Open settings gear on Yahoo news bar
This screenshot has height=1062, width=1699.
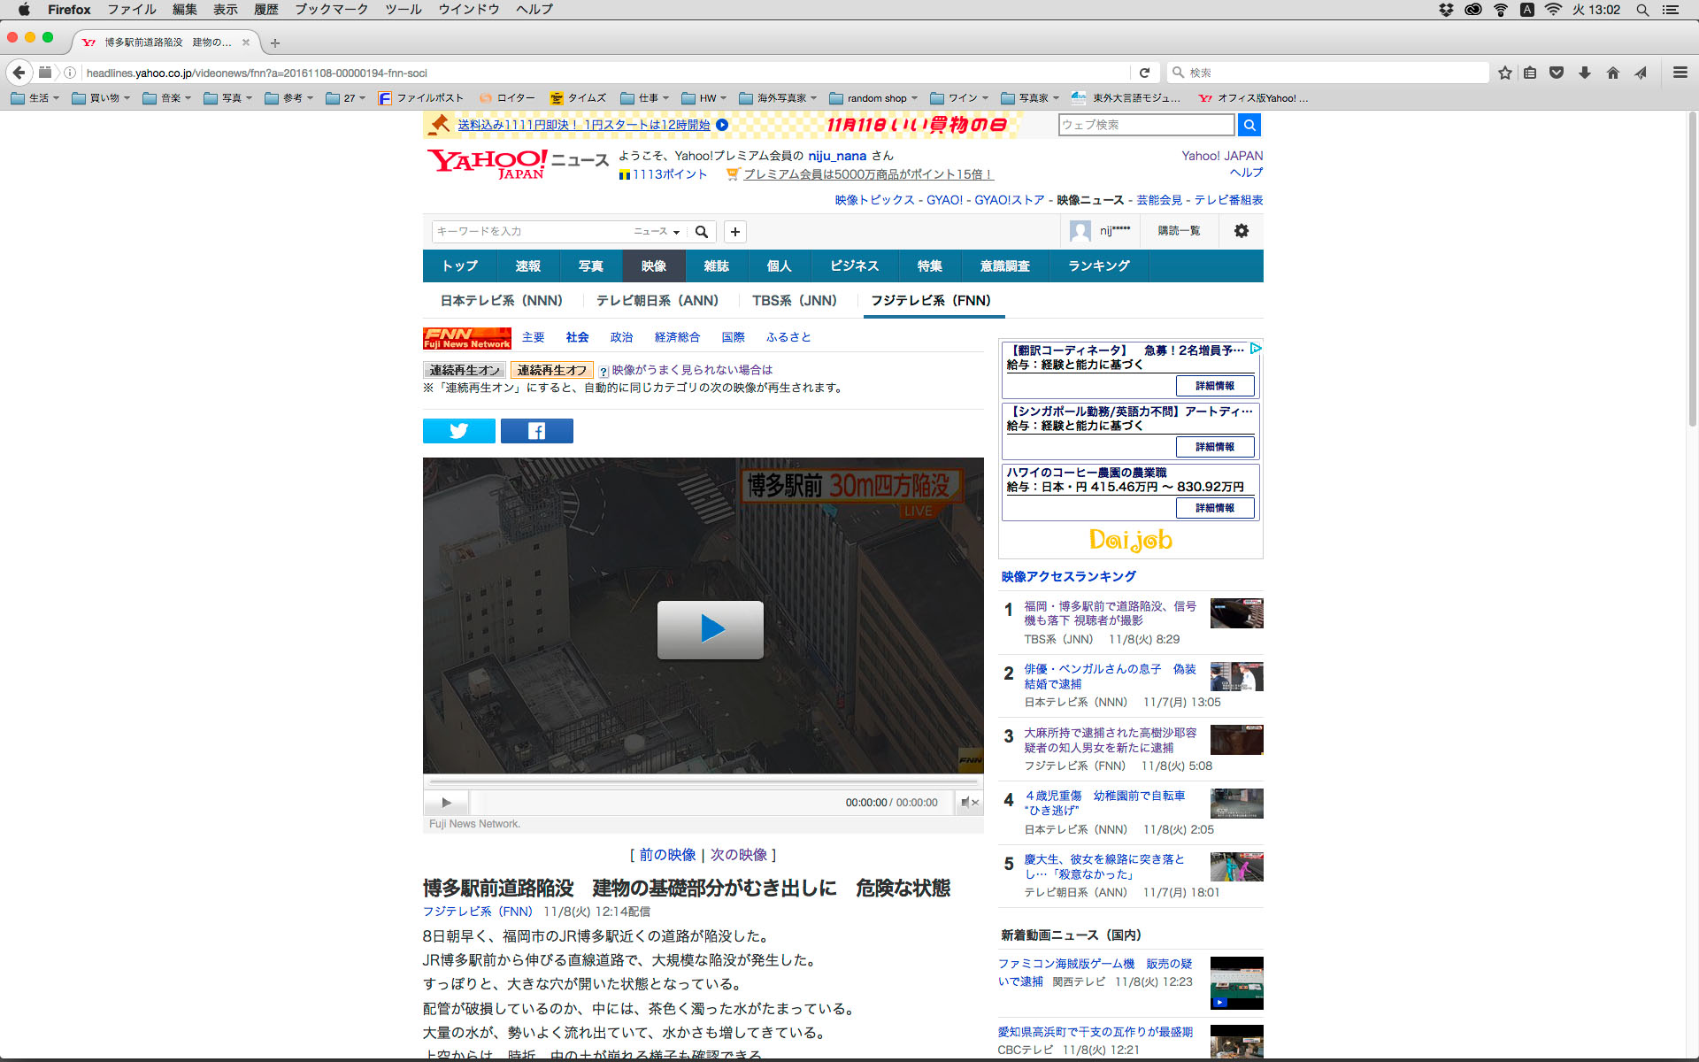point(1241,231)
